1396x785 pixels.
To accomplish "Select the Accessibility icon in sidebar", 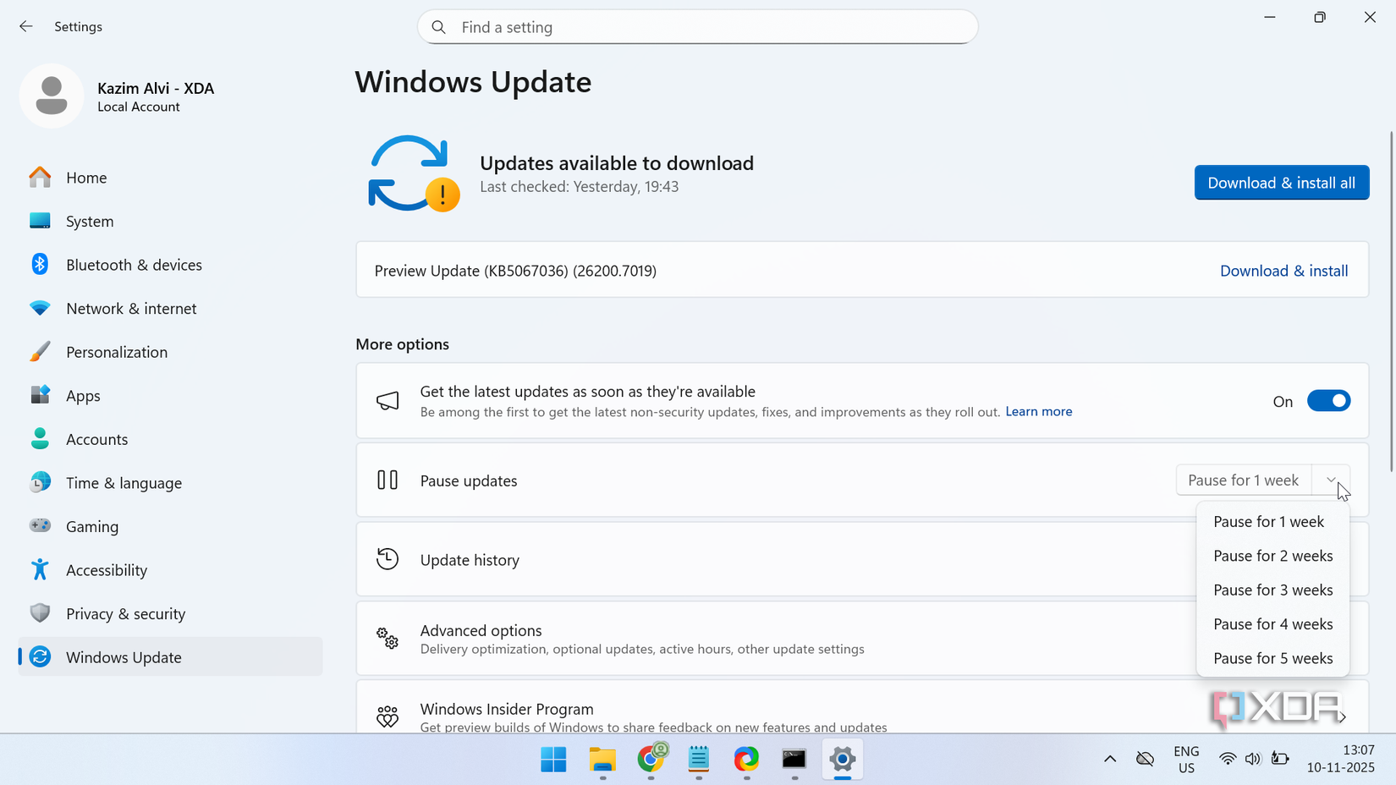I will (x=40, y=569).
